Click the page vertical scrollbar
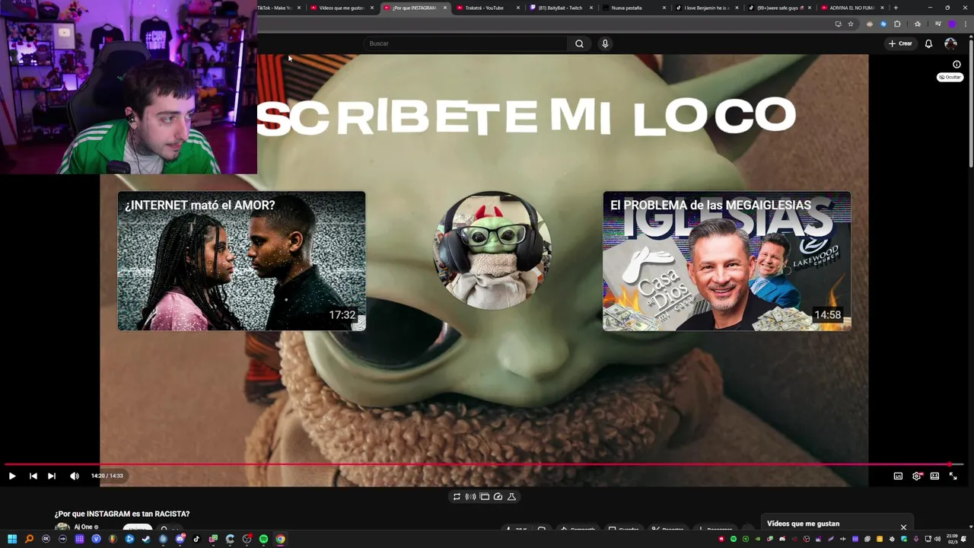Viewport: 974px width, 548px height. [970, 103]
